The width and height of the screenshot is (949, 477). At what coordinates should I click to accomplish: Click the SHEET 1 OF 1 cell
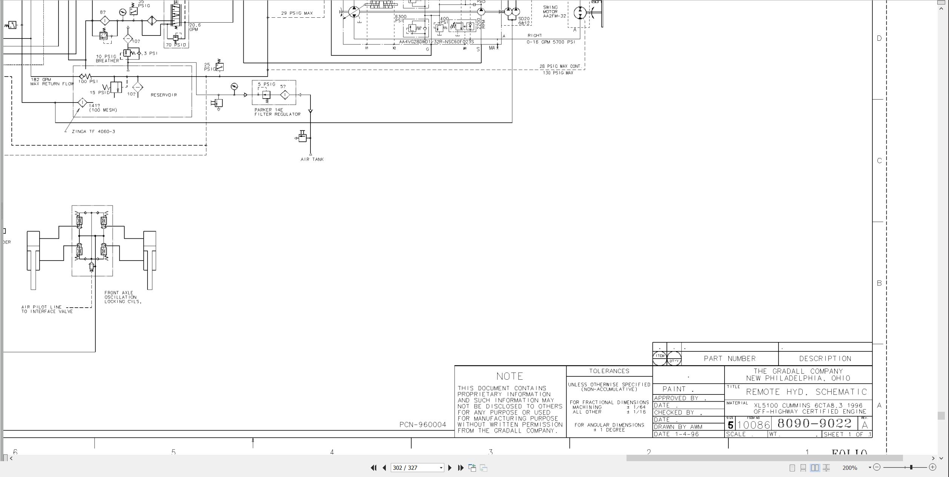[847, 434]
